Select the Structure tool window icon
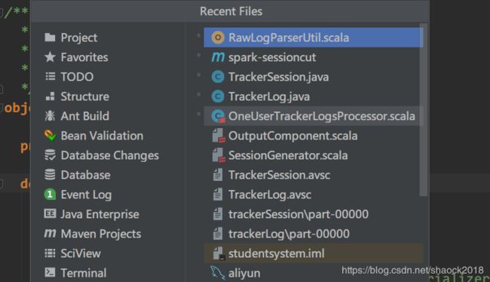 click(x=50, y=97)
